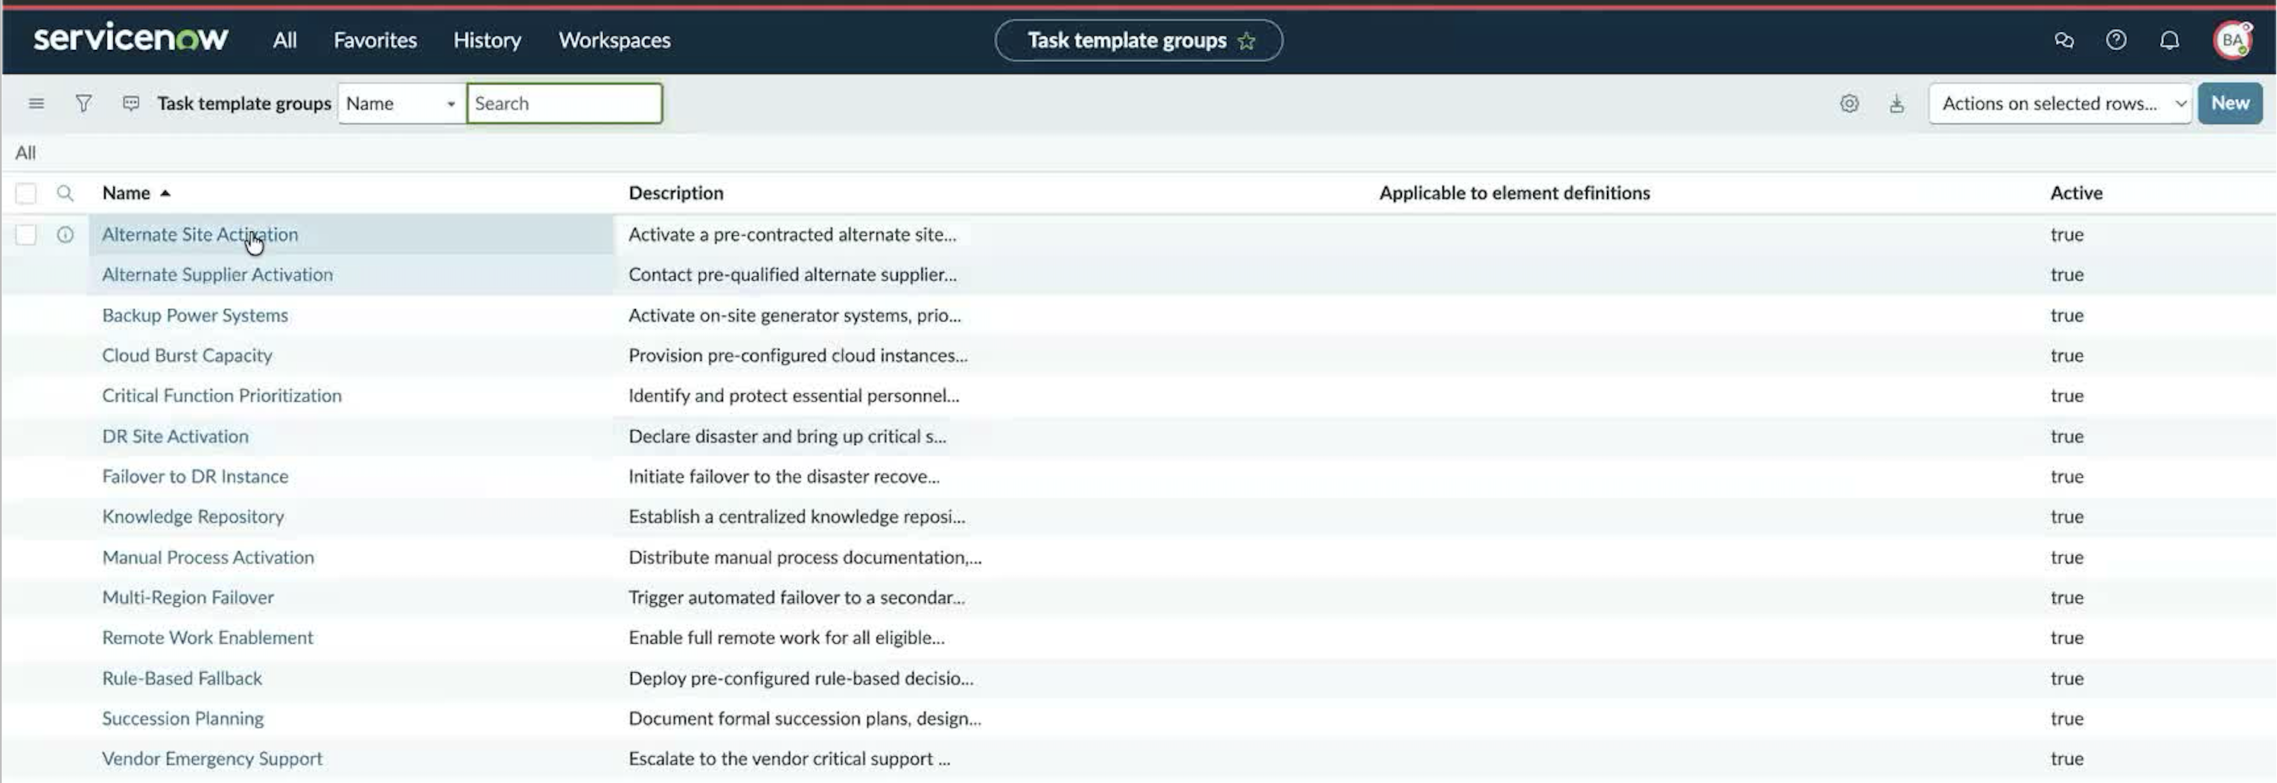Open the notifications bell icon
2277x783 pixels.
[x=2169, y=39]
